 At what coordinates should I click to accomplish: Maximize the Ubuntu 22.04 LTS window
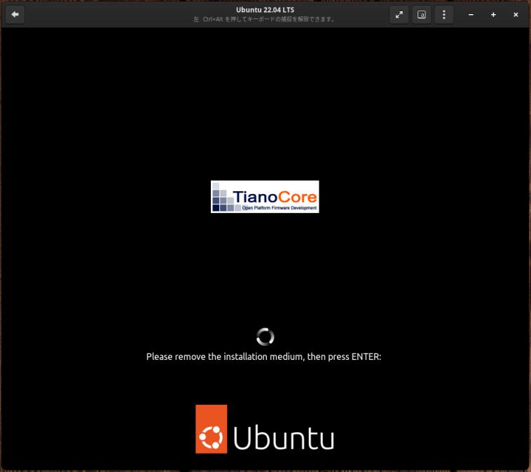(x=493, y=15)
